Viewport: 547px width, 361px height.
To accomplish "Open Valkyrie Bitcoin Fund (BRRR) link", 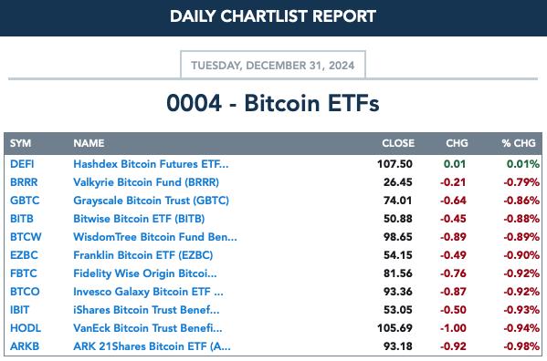I will click(x=146, y=182).
